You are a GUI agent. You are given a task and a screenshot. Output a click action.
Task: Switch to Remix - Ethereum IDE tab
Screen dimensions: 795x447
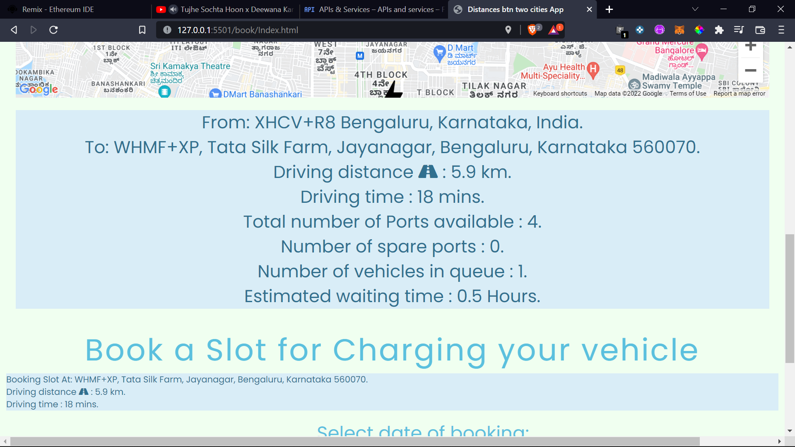pos(58,9)
